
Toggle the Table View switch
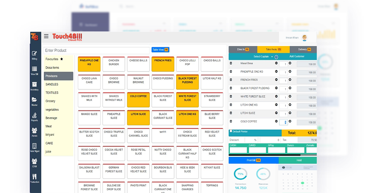[160, 50]
